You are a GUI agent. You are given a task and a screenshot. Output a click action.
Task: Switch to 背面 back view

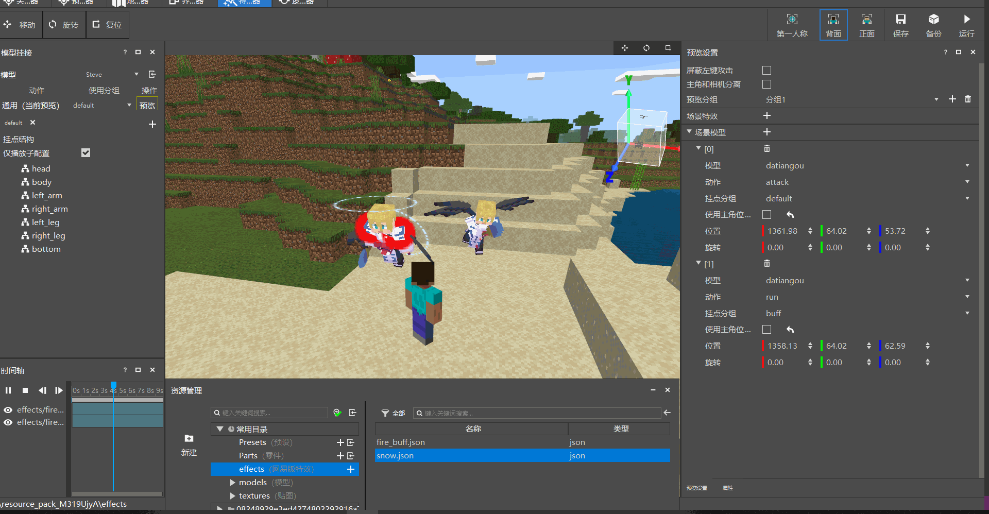tap(833, 25)
